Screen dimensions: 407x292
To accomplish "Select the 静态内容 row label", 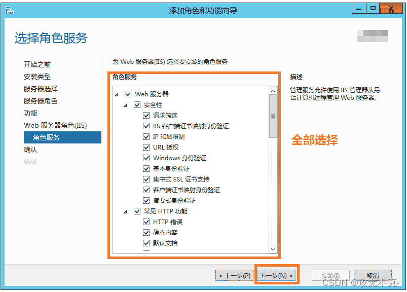I will click(165, 232).
